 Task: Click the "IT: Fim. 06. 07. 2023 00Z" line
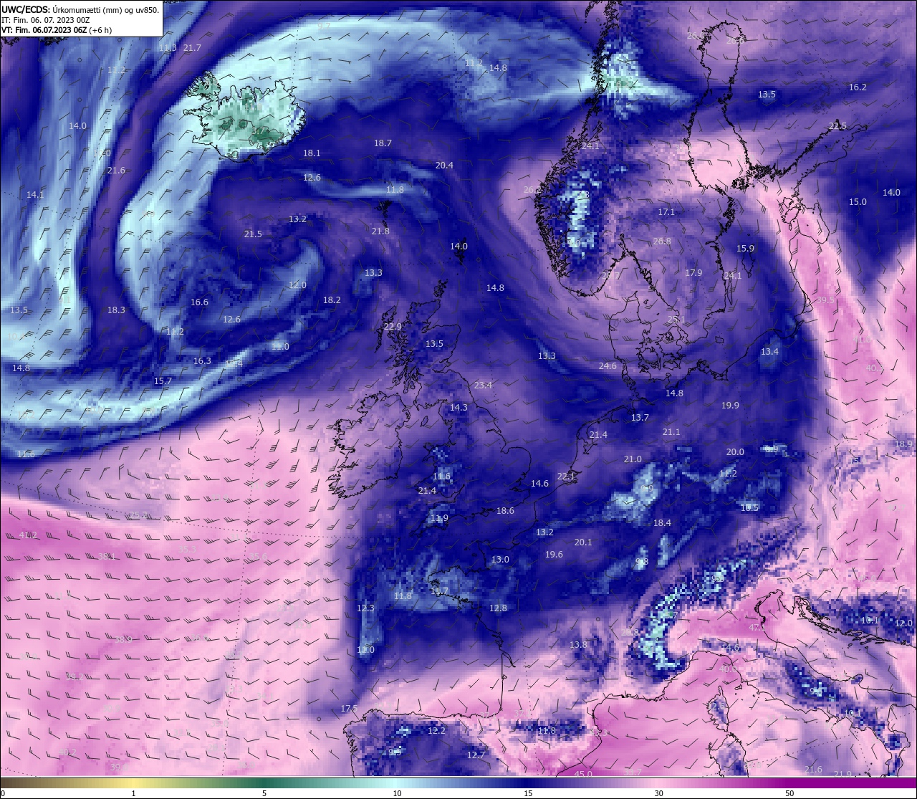pos(45,20)
